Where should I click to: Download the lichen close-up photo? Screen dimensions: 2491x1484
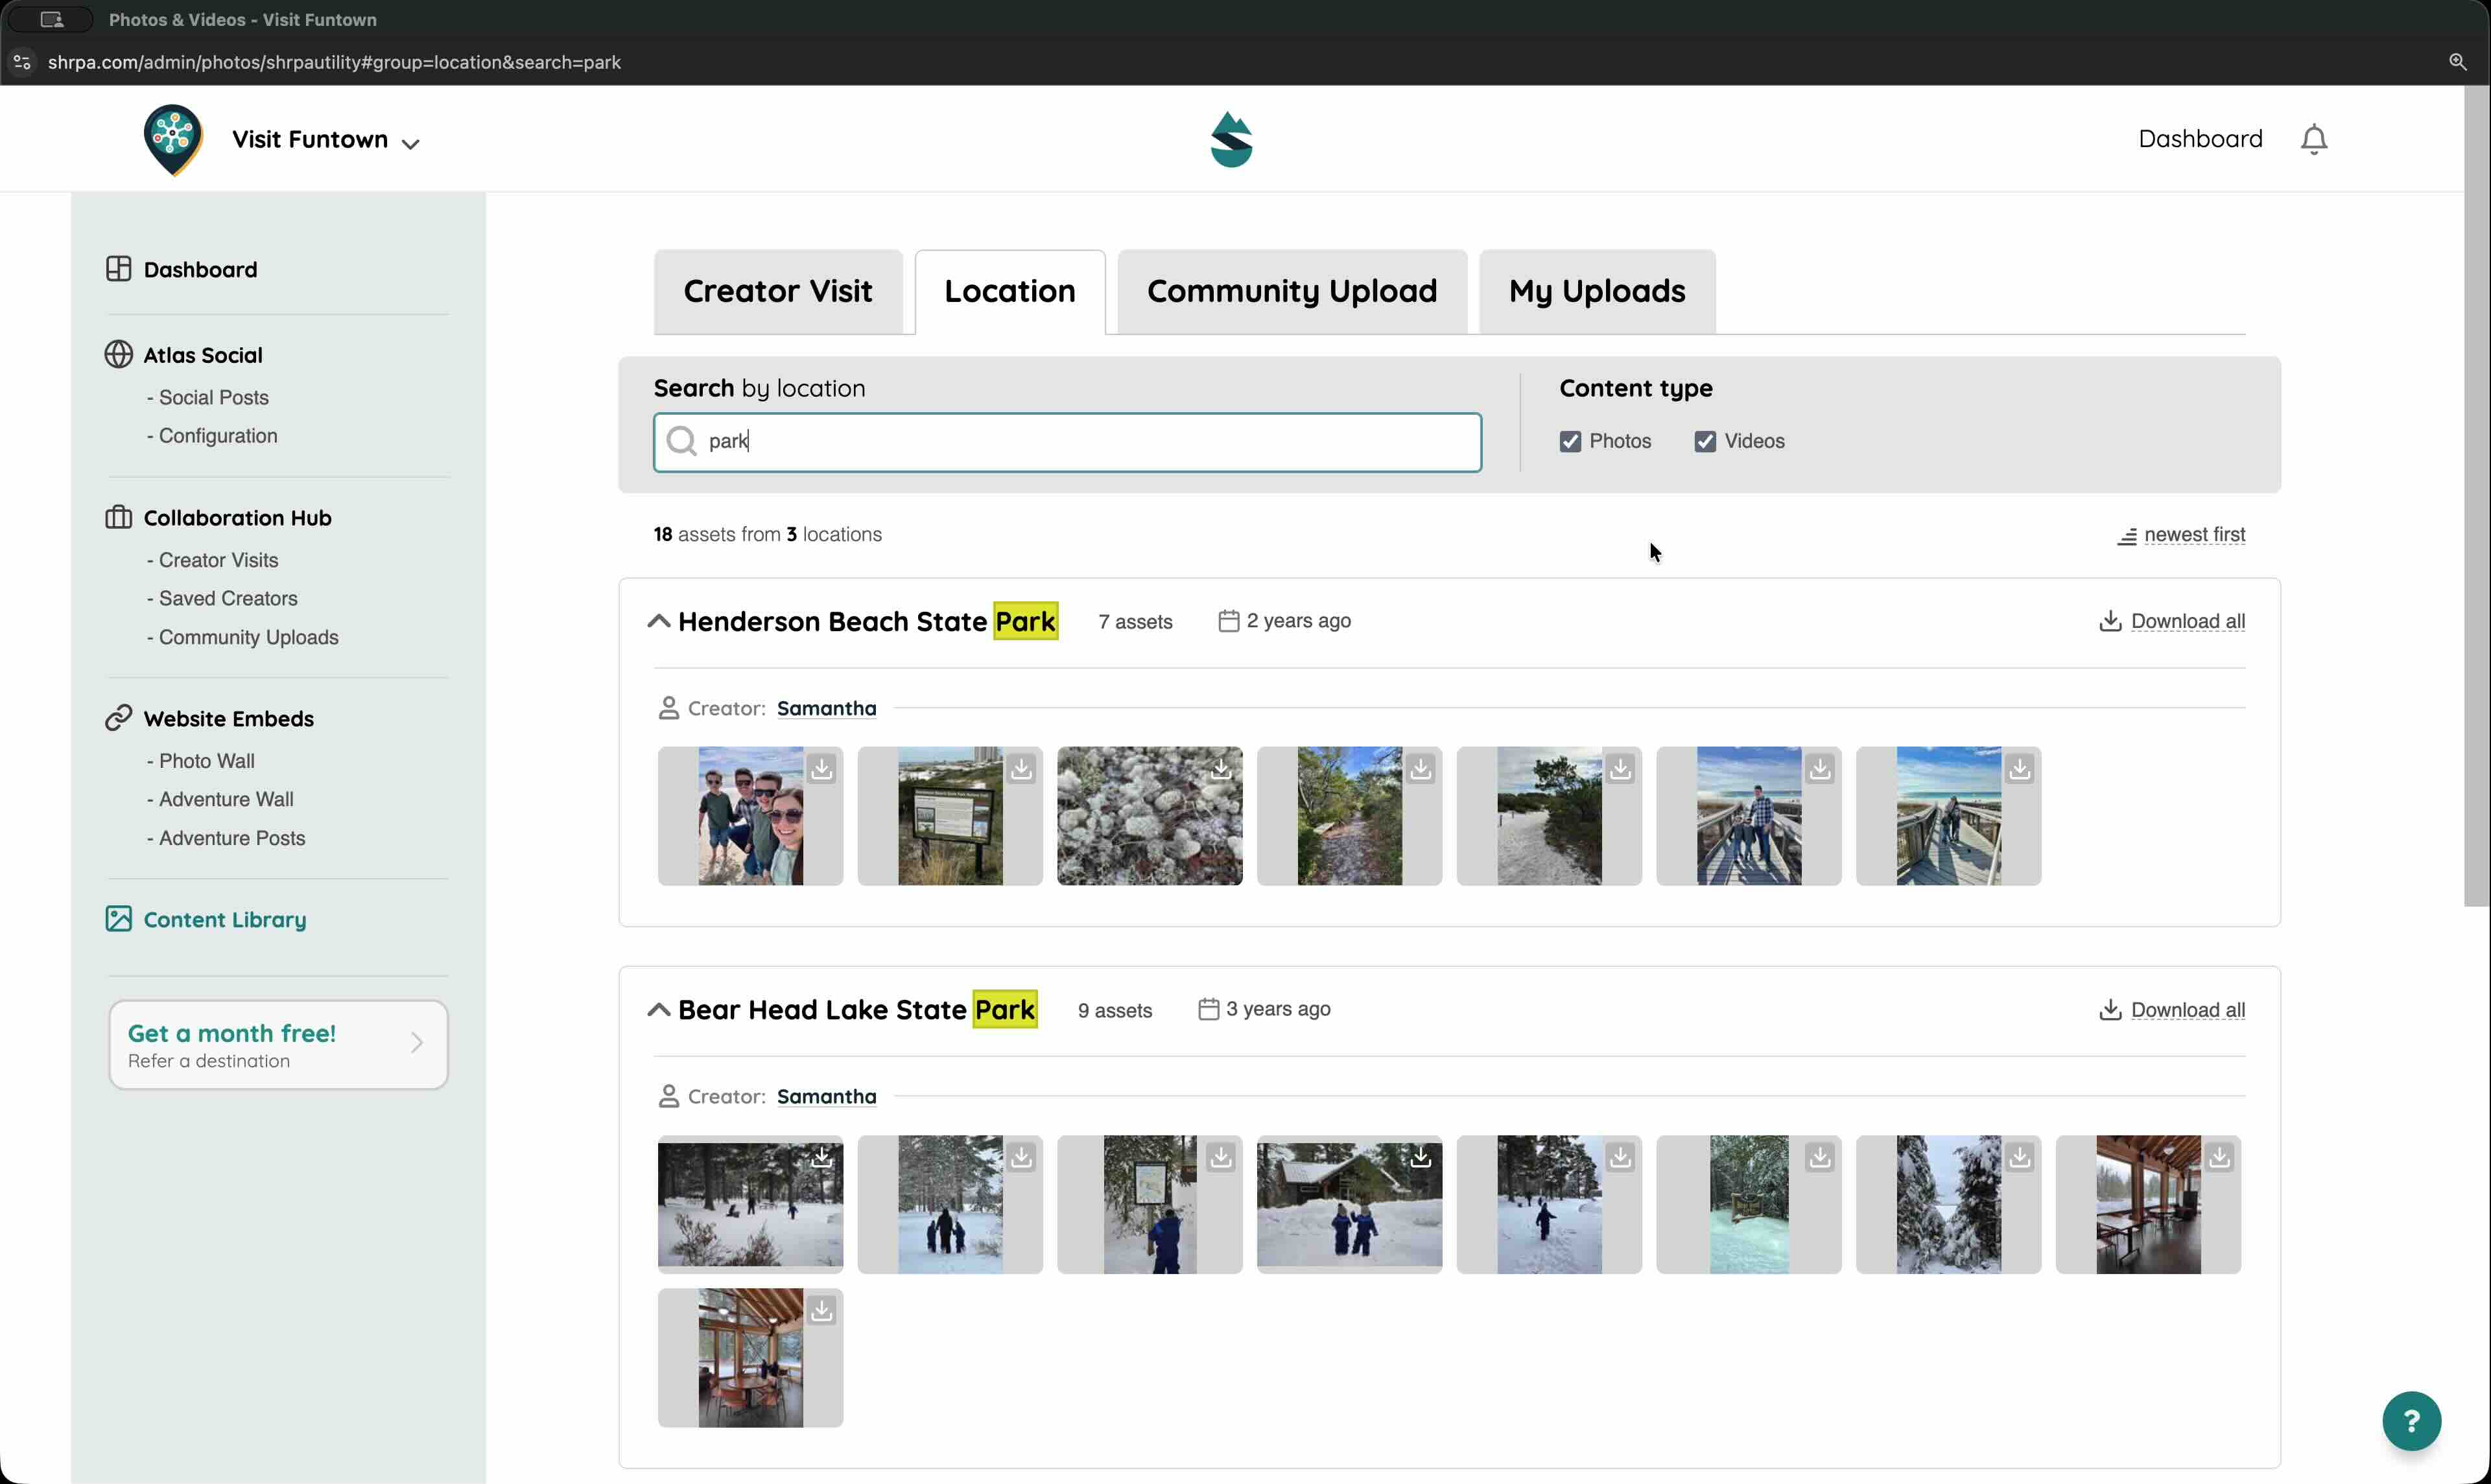pos(1220,768)
